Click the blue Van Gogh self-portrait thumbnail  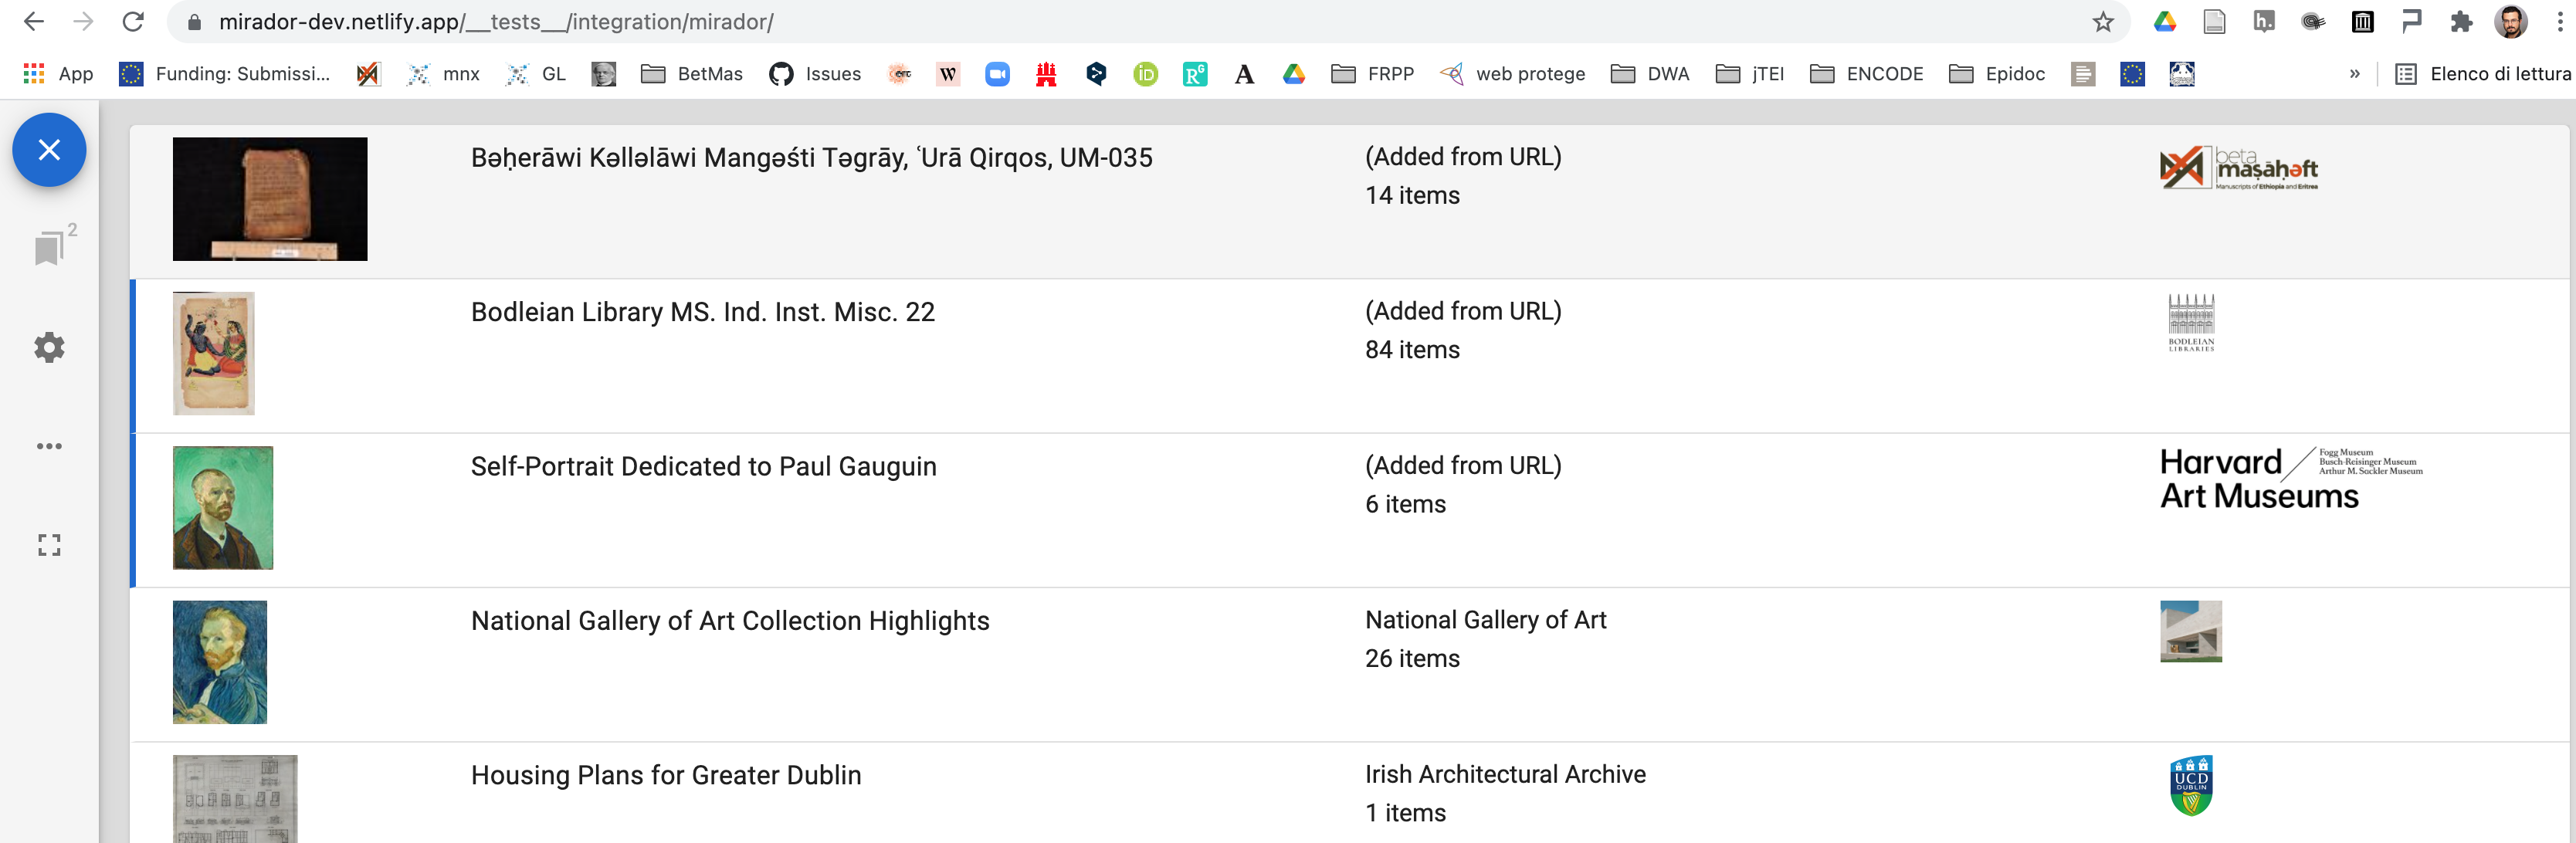tap(220, 662)
